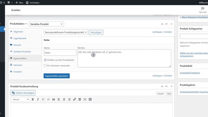This screenshot has width=208, height=117.
Task: Toggle fullscreen distraction-free mode icon
Action: 85,99
